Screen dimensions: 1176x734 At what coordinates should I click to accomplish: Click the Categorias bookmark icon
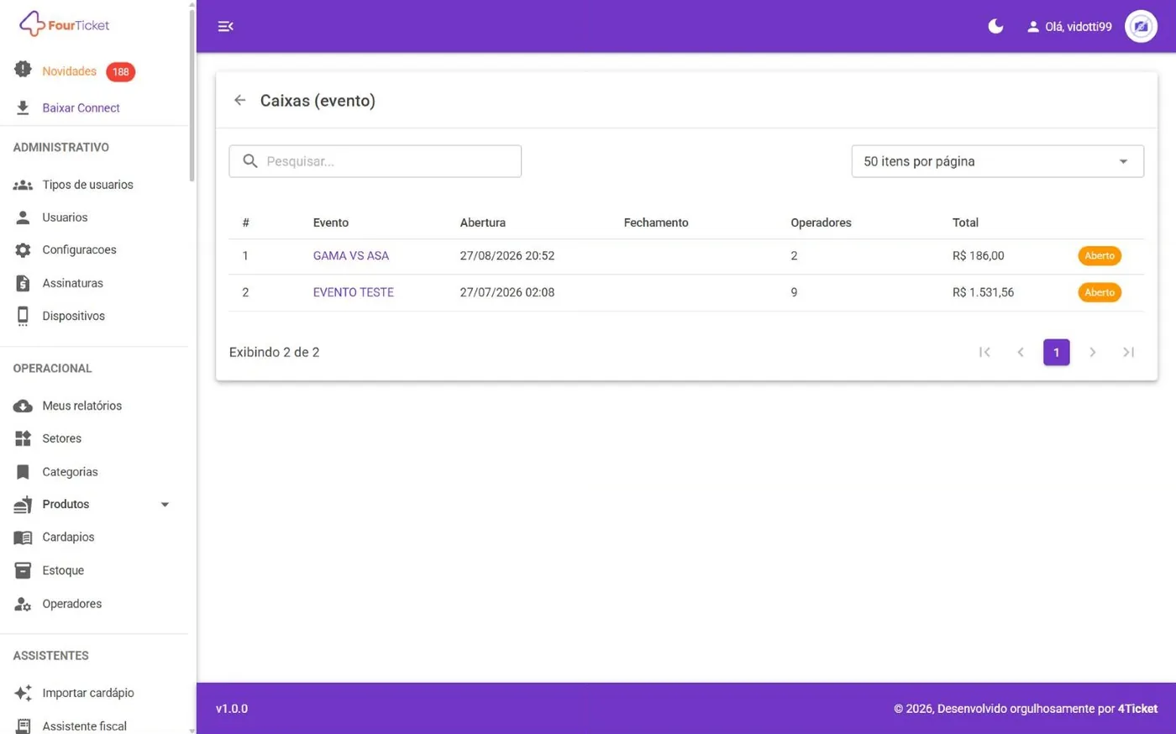click(x=23, y=472)
